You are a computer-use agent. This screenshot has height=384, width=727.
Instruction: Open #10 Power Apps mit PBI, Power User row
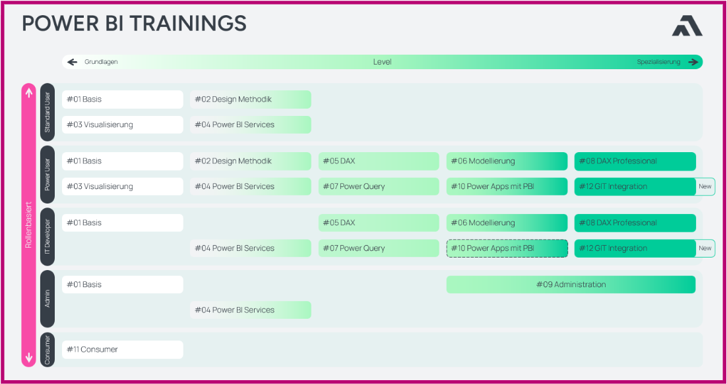coord(507,186)
